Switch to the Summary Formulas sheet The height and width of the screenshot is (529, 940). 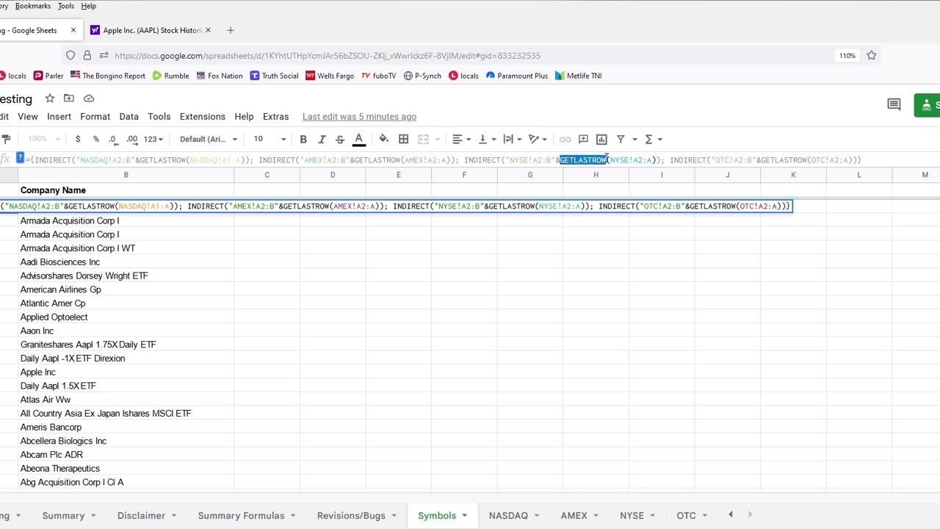(241, 516)
